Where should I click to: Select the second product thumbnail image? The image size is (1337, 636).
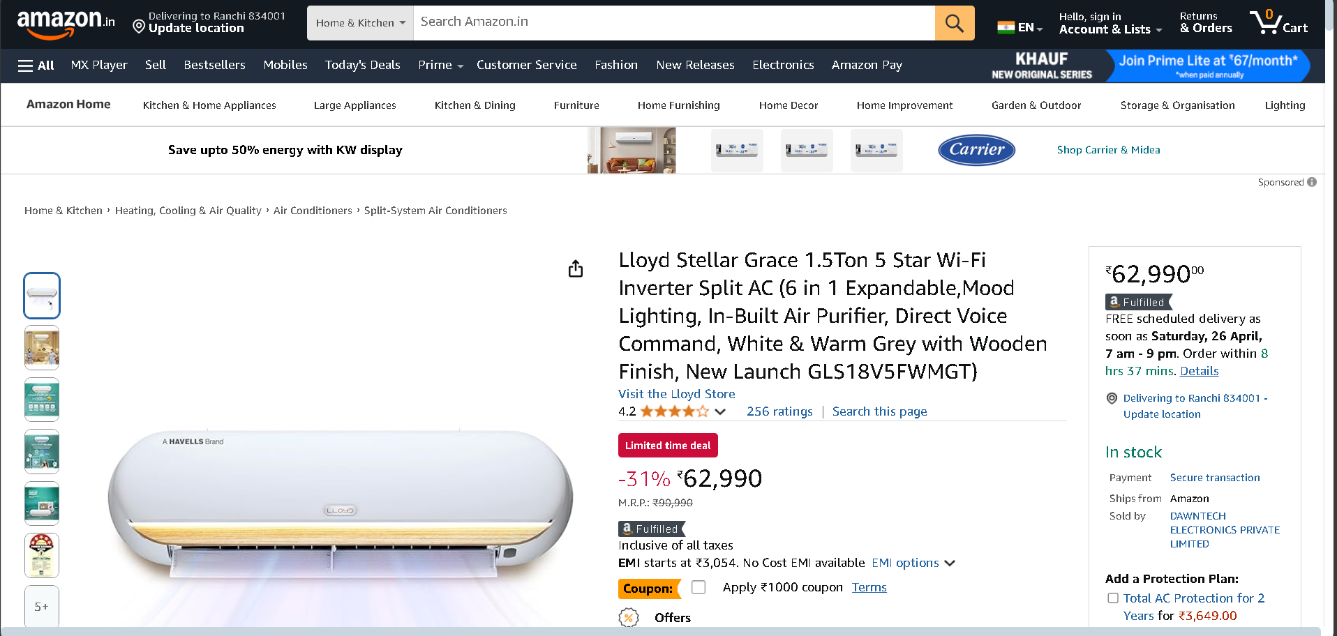(42, 347)
